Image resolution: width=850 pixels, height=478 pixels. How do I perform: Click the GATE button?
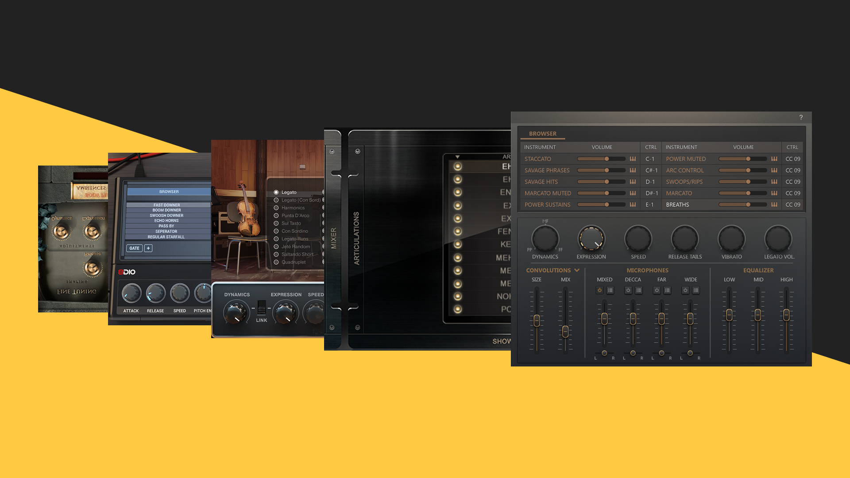click(x=134, y=248)
